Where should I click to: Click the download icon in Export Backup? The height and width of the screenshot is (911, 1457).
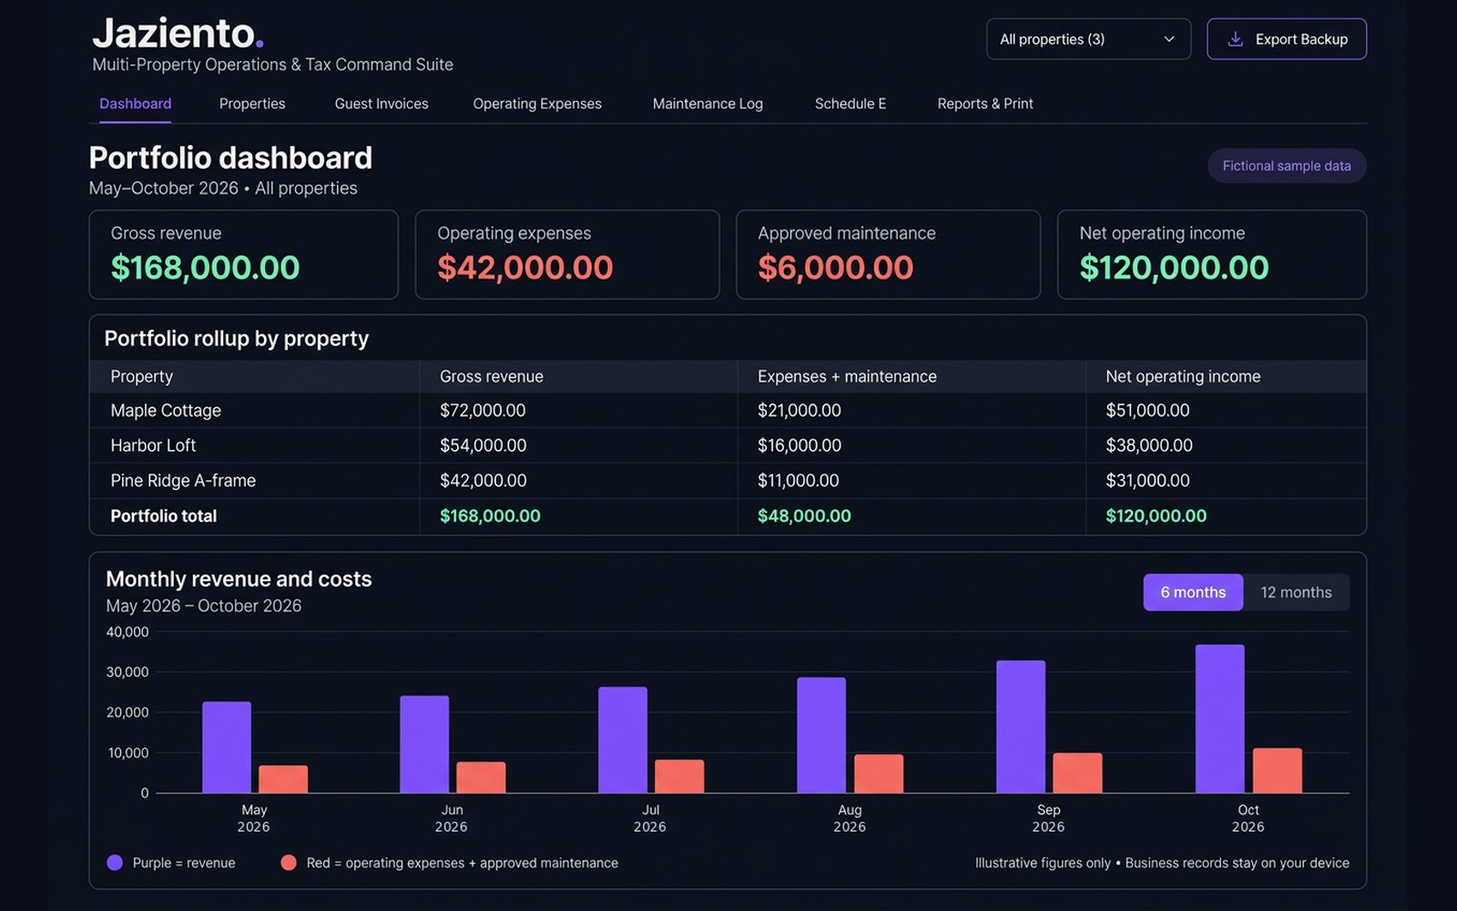(1235, 39)
